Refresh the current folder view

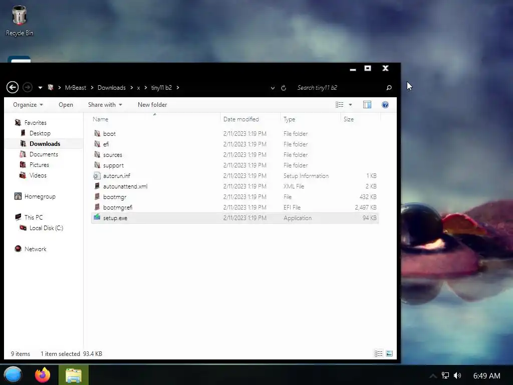[284, 88]
